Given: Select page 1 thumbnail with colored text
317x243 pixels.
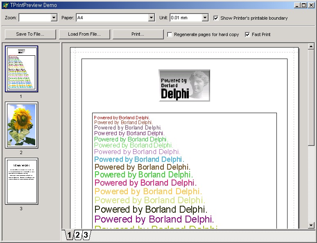Looking at the screenshot, I should [x=21, y=69].
